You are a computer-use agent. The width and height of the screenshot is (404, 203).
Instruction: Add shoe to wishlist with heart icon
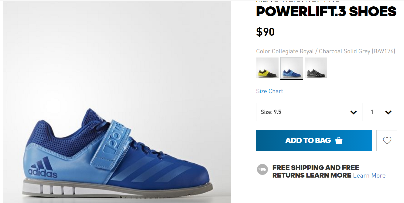[387, 140]
